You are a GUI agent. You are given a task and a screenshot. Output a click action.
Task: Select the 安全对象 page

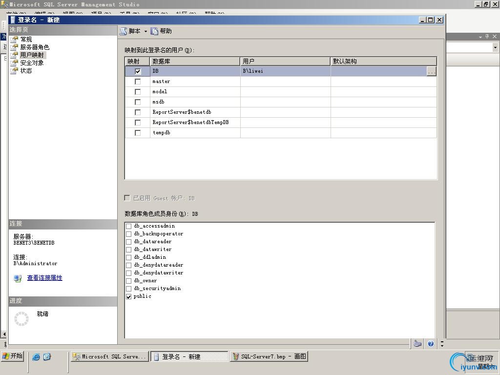[x=32, y=63]
